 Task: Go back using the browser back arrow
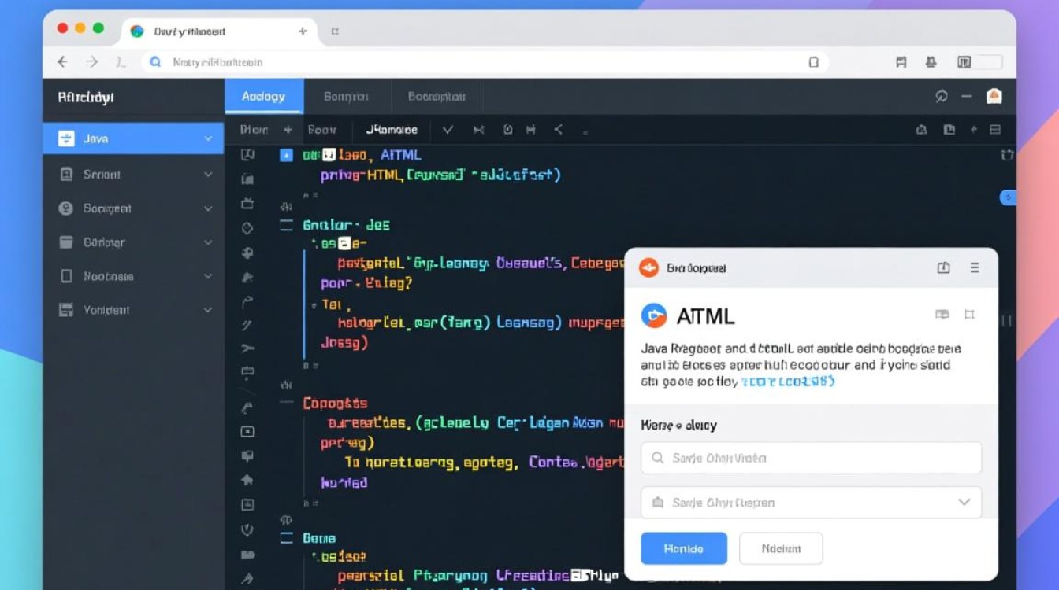(63, 61)
